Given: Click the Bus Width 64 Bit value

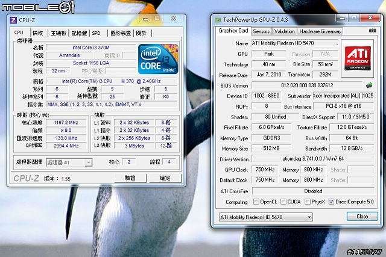Looking at the screenshot, I should pos(352,138).
